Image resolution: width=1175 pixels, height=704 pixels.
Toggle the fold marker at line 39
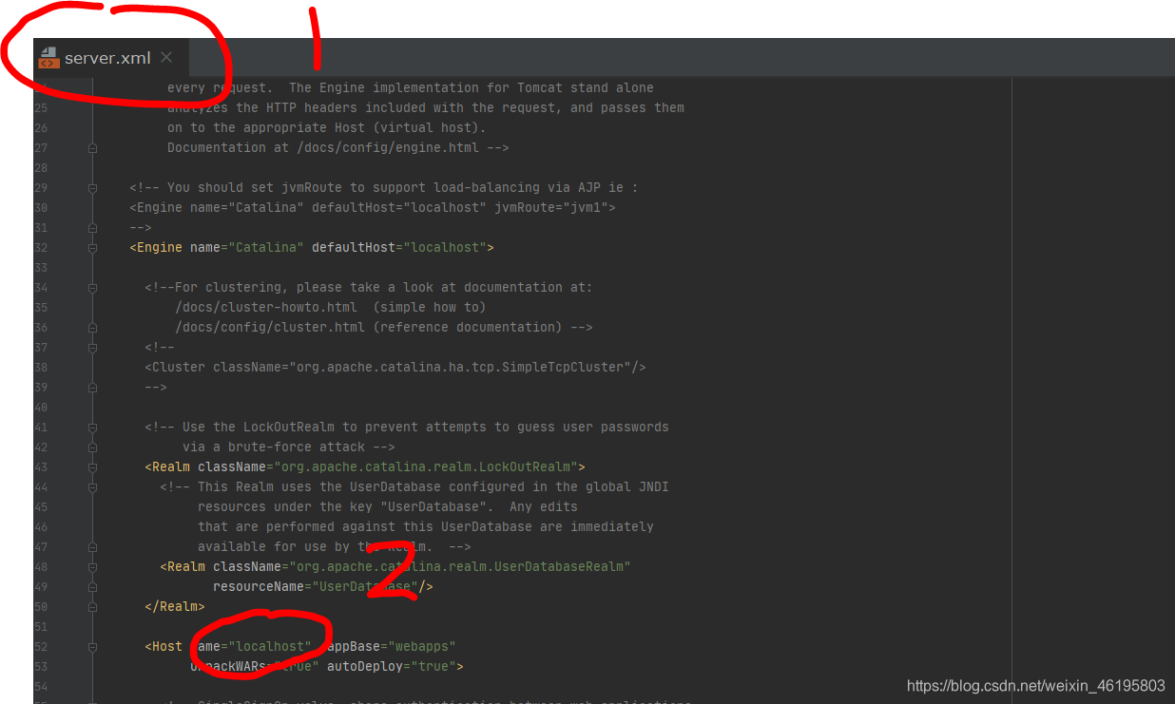click(x=92, y=387)
